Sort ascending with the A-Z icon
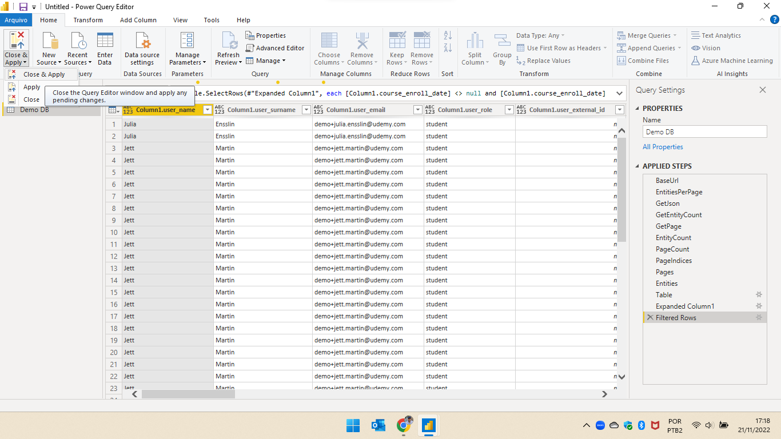781x439 pixels. [x=448, y=35]
